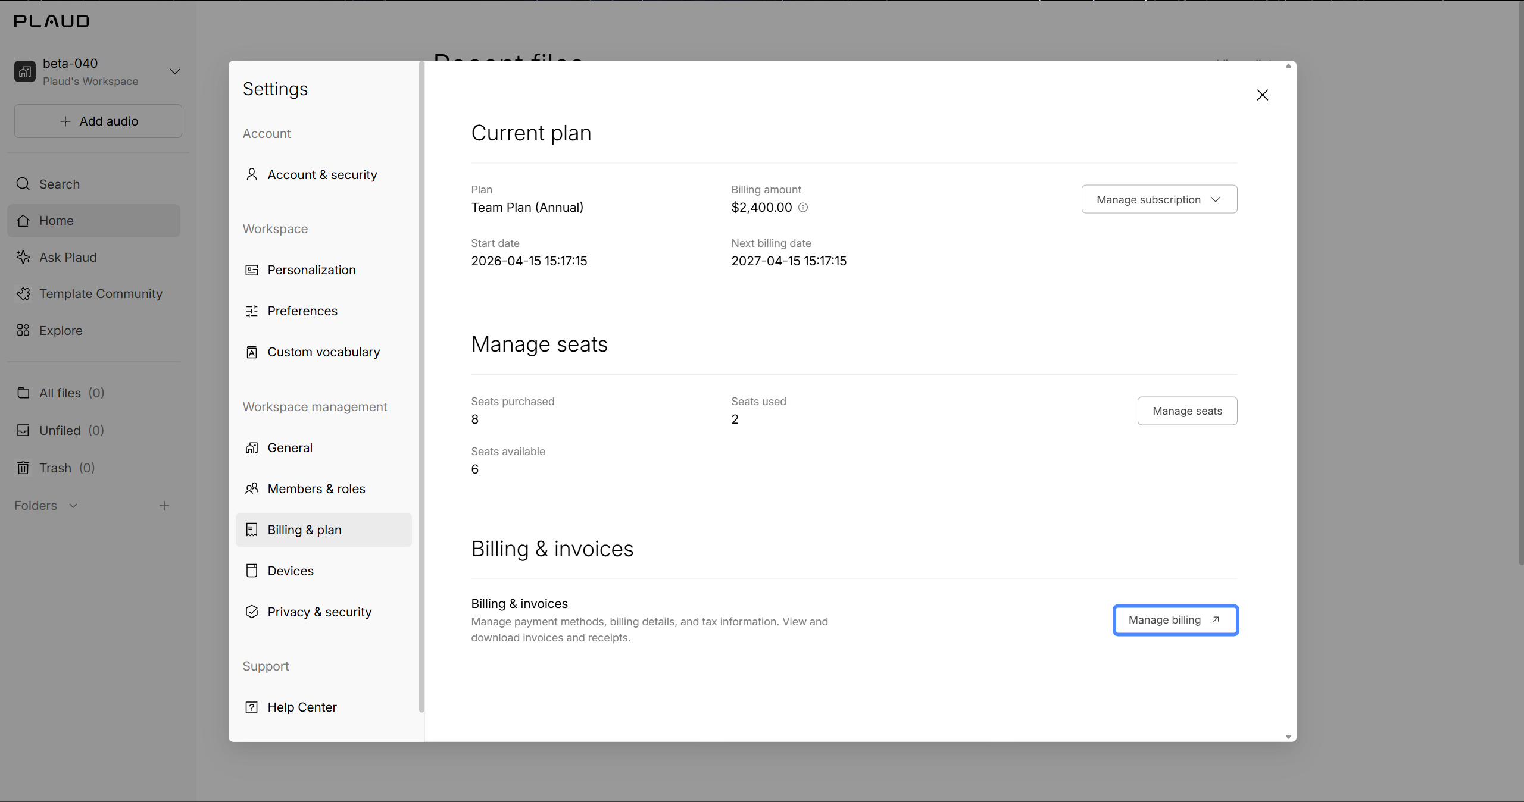Click the Members & roles people icon
The width and height of the screenshot is (1524, 802).
point(252,489)
